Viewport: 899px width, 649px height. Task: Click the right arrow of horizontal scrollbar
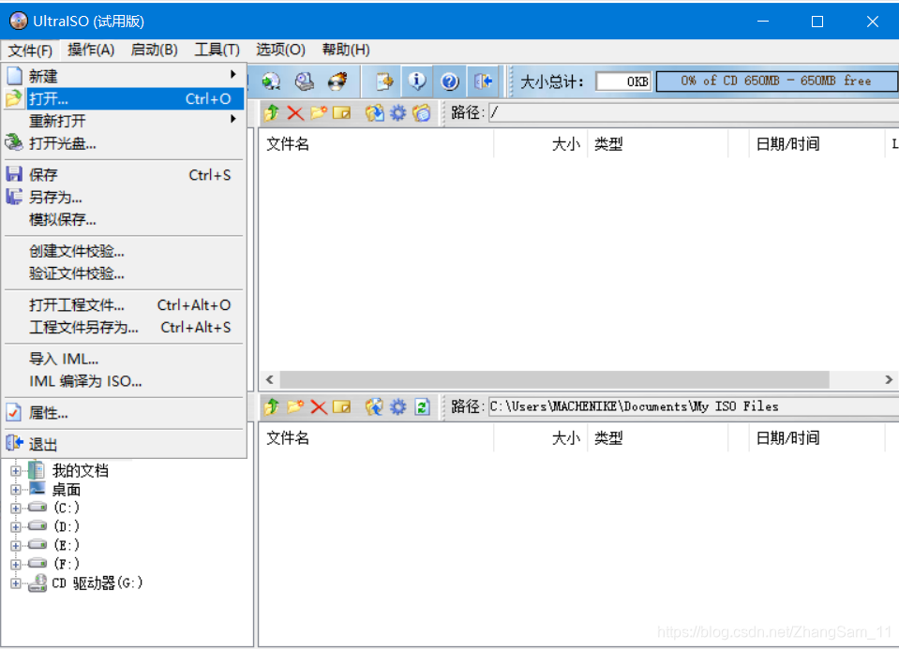(x=889, y=379)
